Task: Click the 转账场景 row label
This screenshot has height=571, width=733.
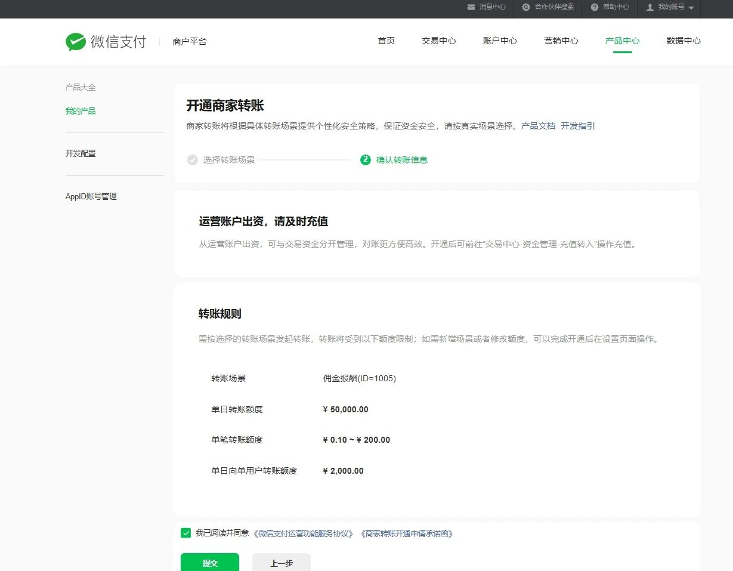Action: (x=228, y=378)
